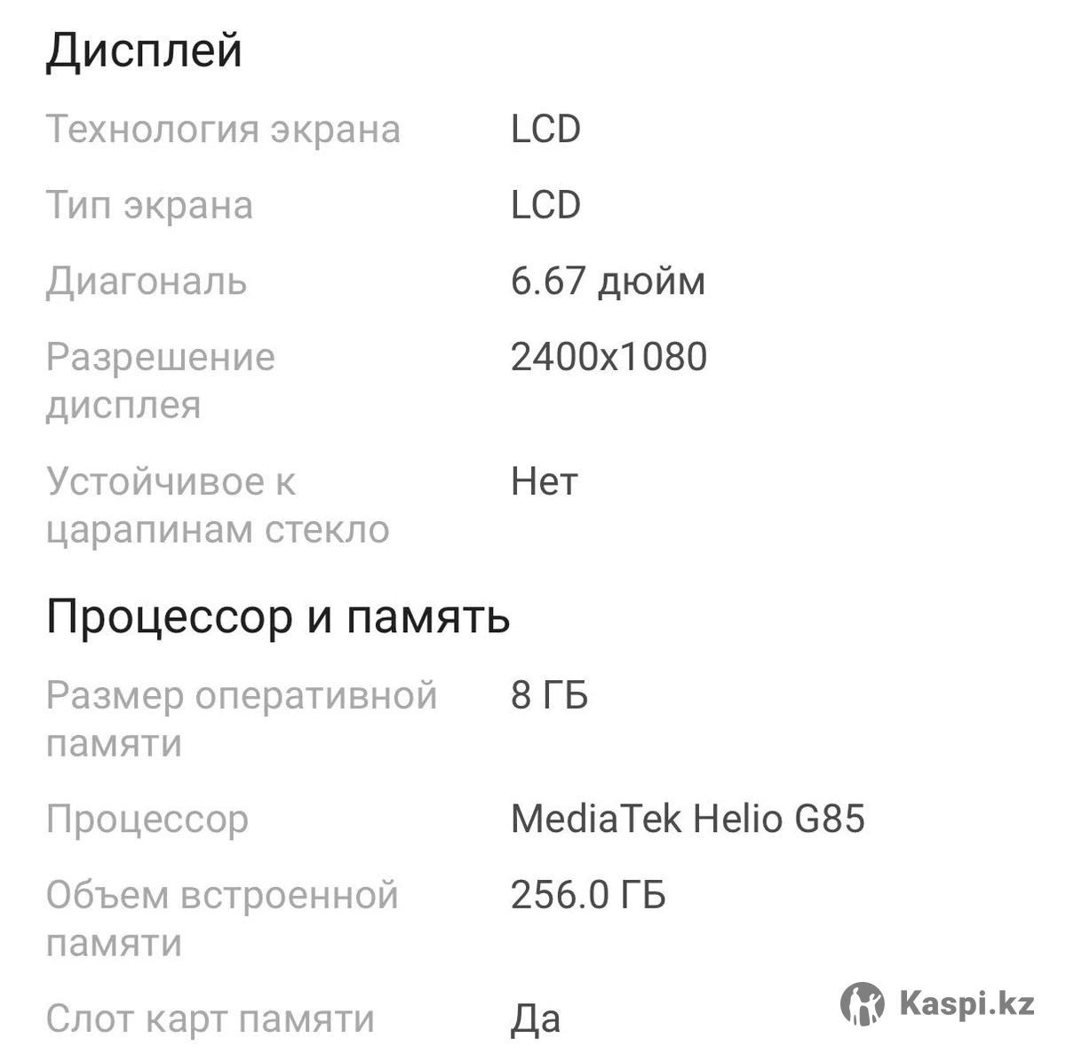Click the Размер оперативной памяти label
Image resolution: width=1066 pixels, height=1061 pixels.
[x=241, y=718]
